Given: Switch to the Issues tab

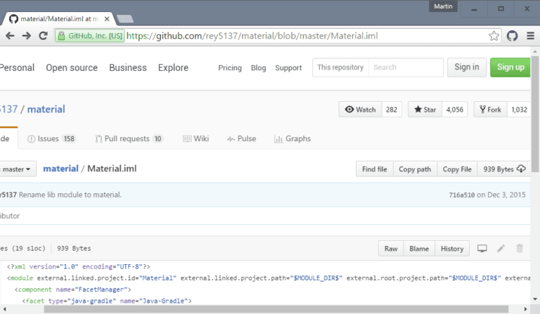Looking at the screenshot, I should click(51, 138).
